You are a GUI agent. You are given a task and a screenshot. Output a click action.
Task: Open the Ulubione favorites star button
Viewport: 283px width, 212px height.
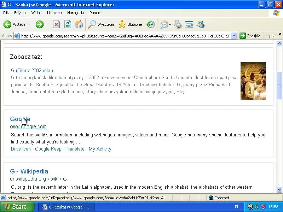click(130, 24)
